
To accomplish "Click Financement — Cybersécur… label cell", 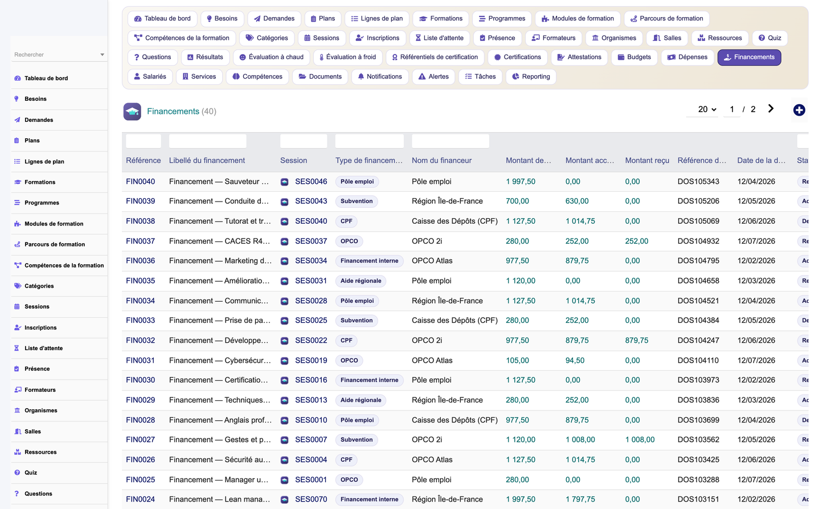I will [x=220, y=360].
